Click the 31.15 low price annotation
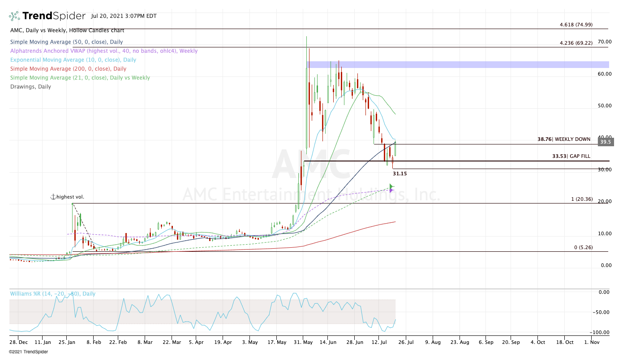 point(400,174)
